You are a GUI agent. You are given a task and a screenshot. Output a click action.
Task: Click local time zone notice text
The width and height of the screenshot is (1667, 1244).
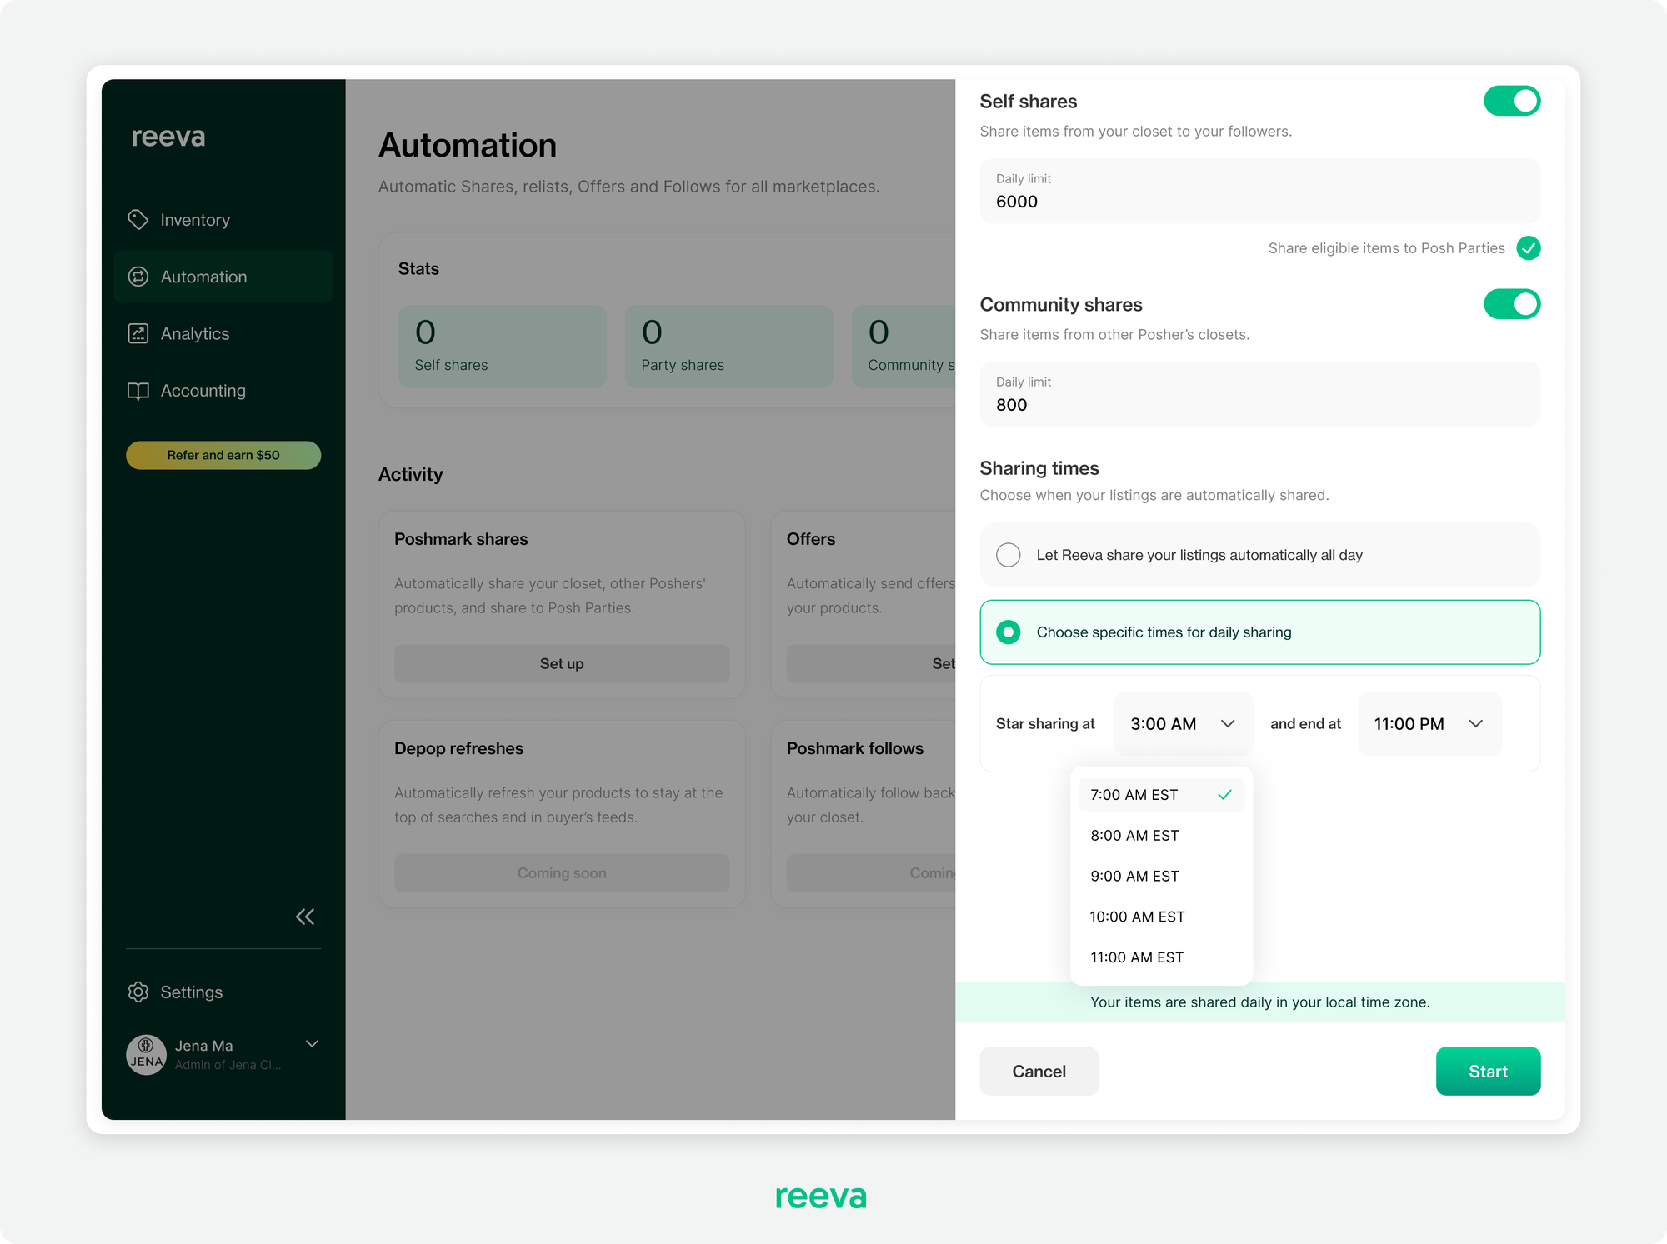(1259, 1002)
